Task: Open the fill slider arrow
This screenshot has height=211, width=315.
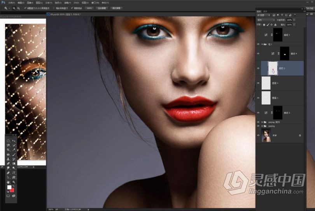Action: point(294,25)
